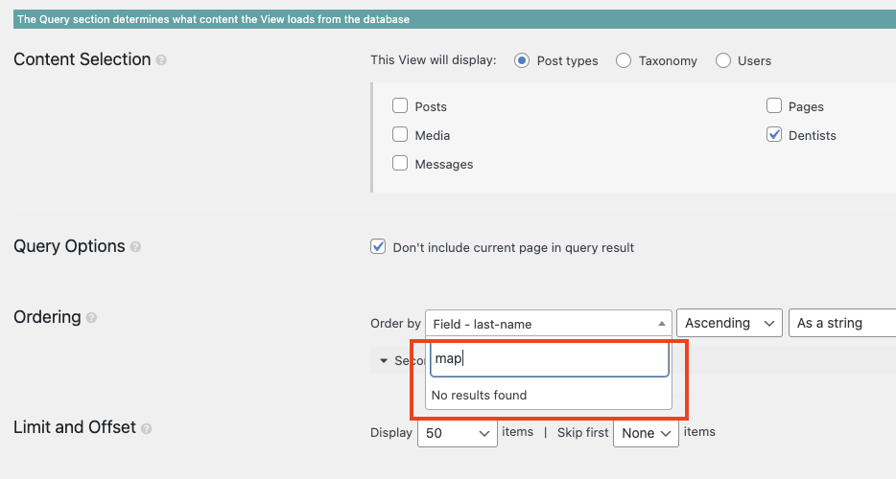Open the Ascending order dropdown
896x479 pixels.
coord(729,323)
